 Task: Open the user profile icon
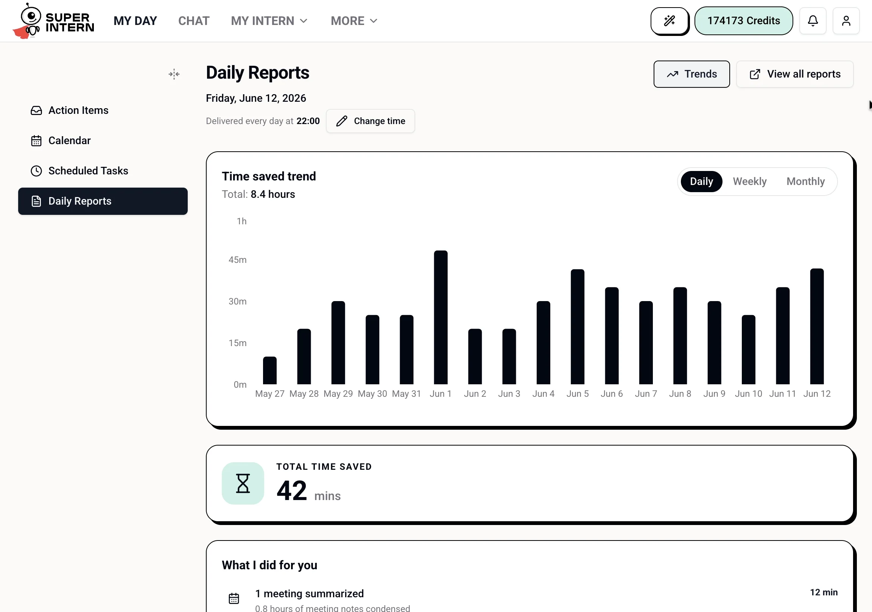point(846,21)
